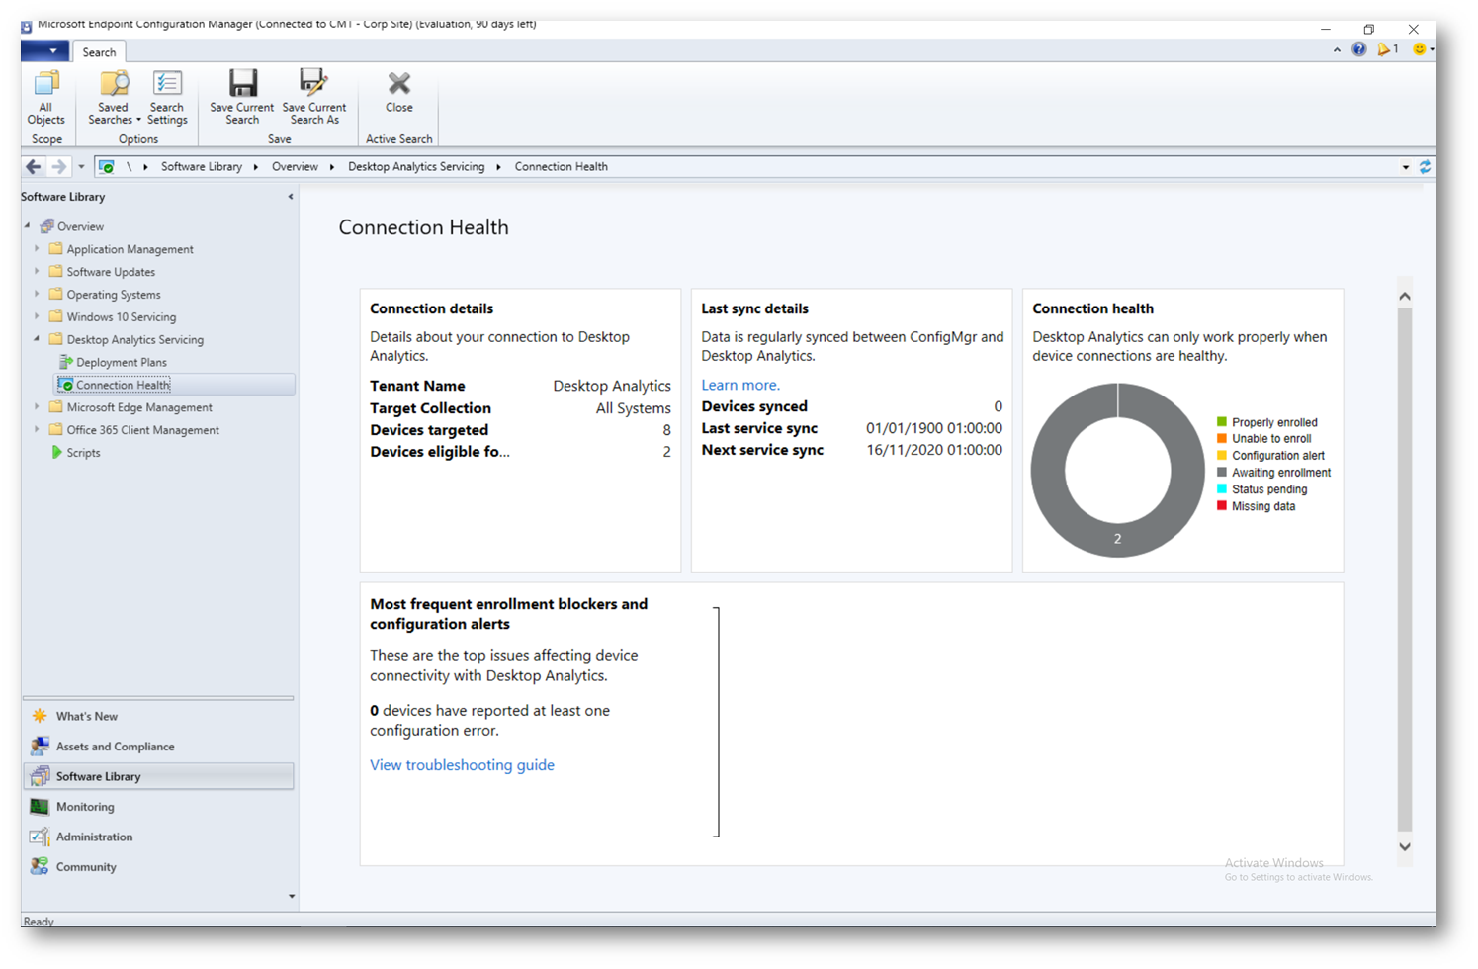The image size is (1478, 969).
Task: Expand the Microsoft Edge Management folder
Action: (37, 407)
